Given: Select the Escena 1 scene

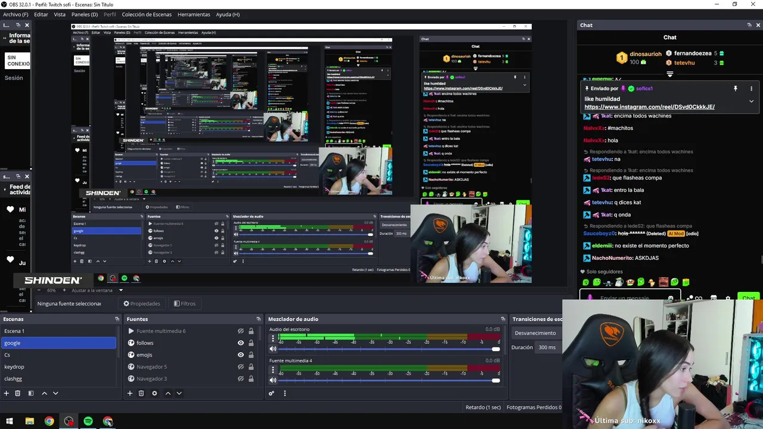Looking at the screenshot, I should click(59, 331).
